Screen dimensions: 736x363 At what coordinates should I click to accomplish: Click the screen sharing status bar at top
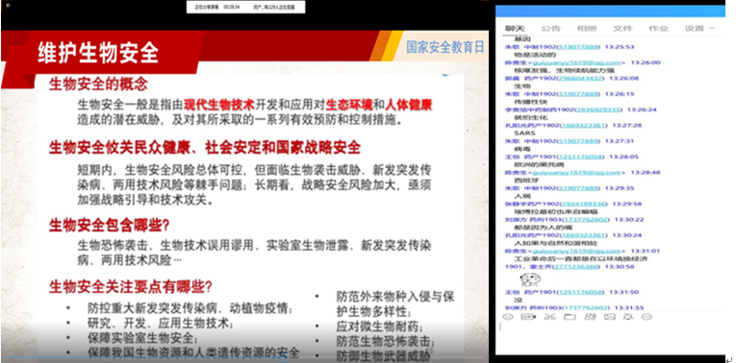[246, 7]
